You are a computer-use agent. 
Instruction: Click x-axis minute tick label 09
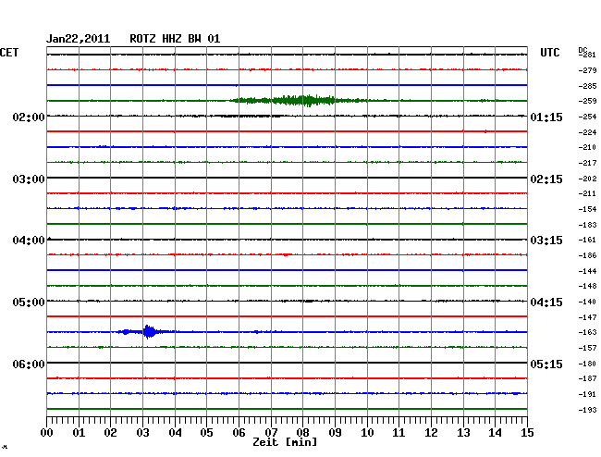335,433
